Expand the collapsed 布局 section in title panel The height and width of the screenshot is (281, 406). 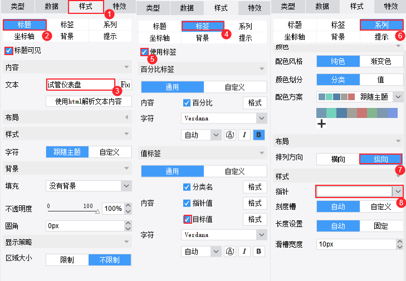coord(126,117)
